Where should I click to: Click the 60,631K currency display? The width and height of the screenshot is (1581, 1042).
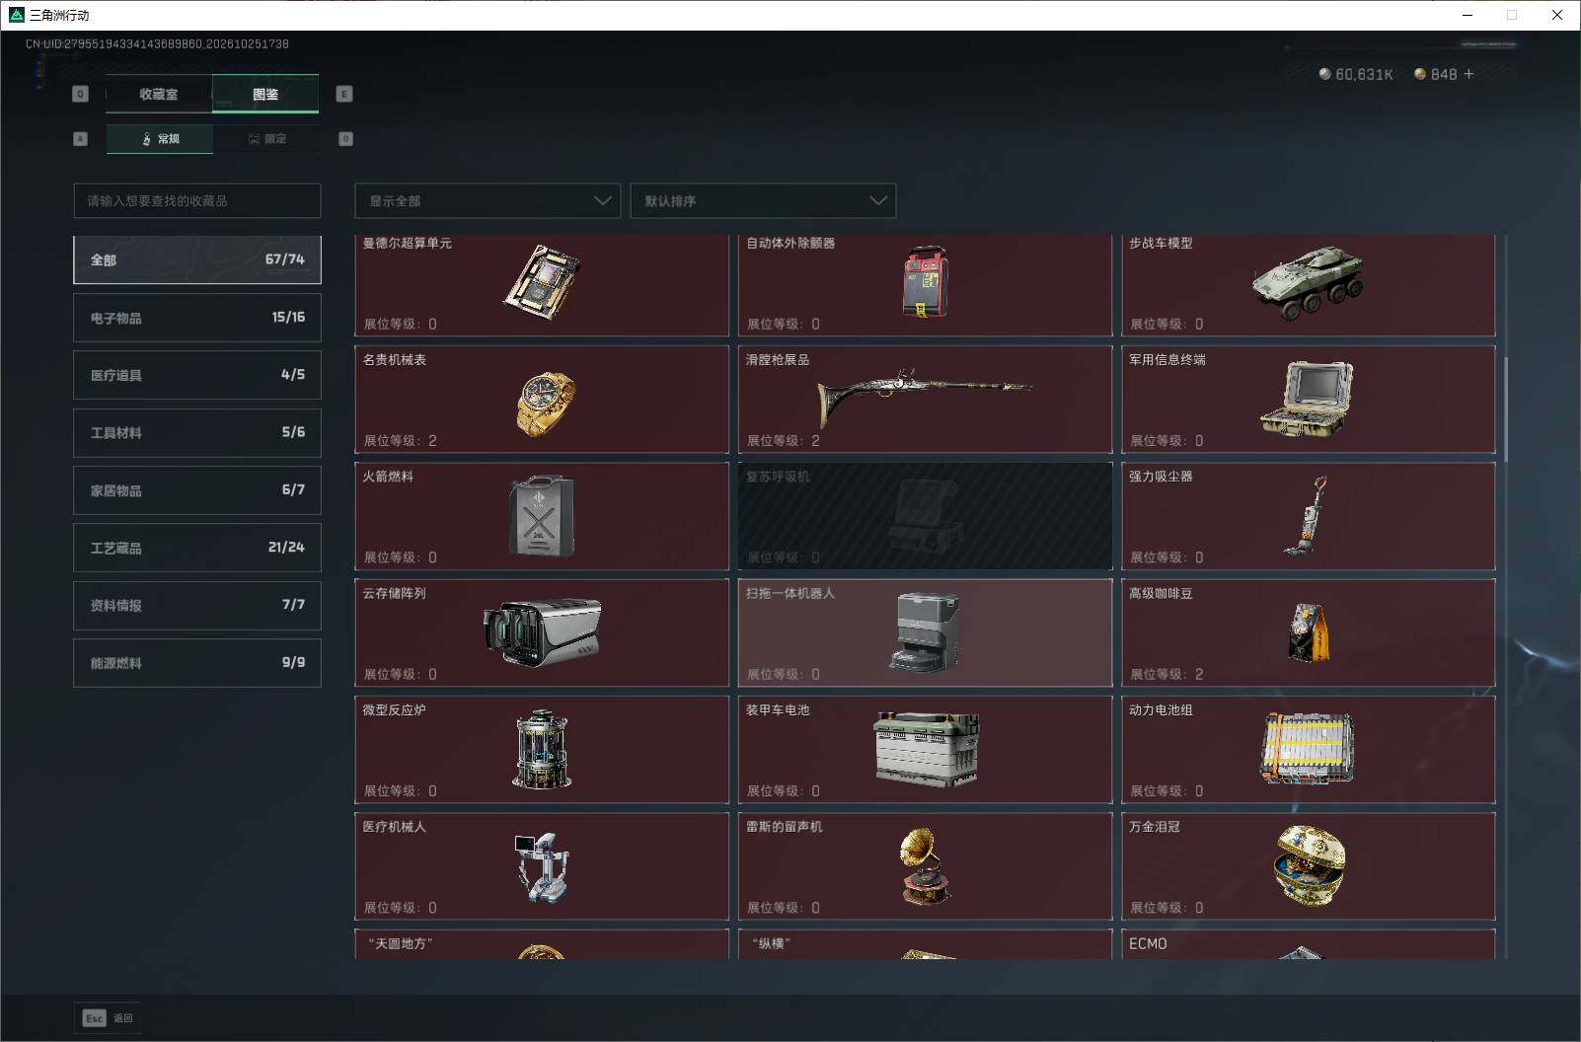(1356, 74)
